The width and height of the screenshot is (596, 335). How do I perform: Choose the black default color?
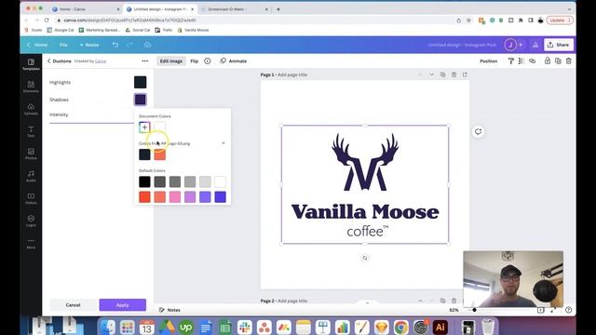tap(144, 182)
